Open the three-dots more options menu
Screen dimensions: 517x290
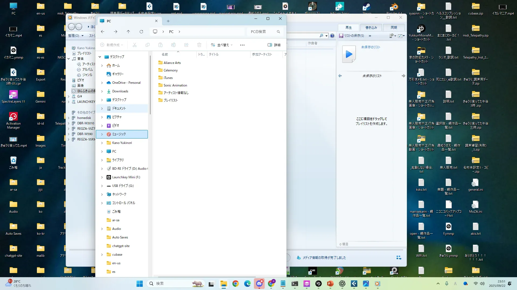(x=242, y=45)
